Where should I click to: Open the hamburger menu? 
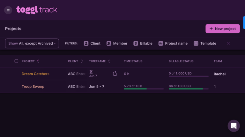click(8, 10)
